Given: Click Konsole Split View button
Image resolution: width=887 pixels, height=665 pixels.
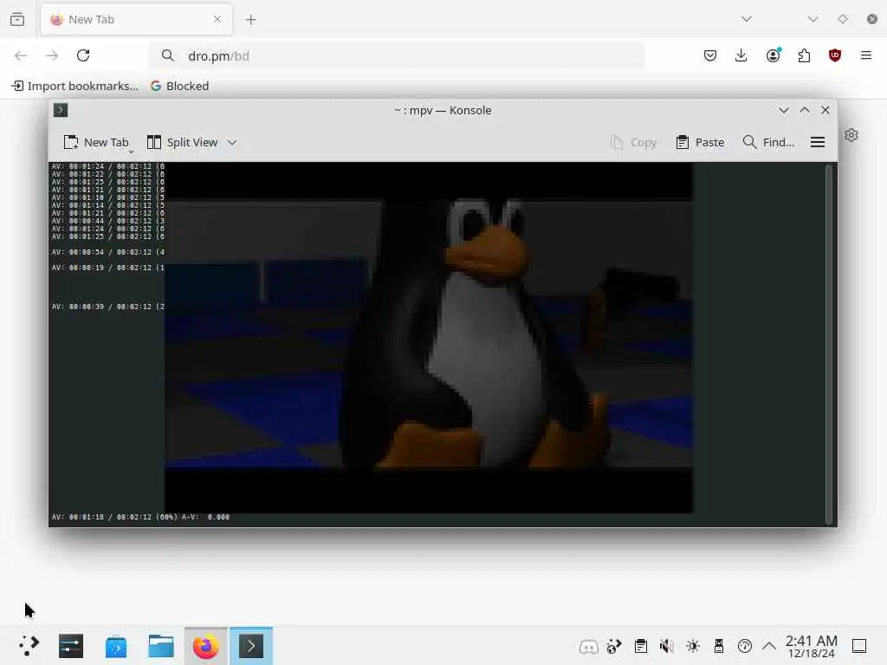Looking at the screenshot, I should coord(182,143).
